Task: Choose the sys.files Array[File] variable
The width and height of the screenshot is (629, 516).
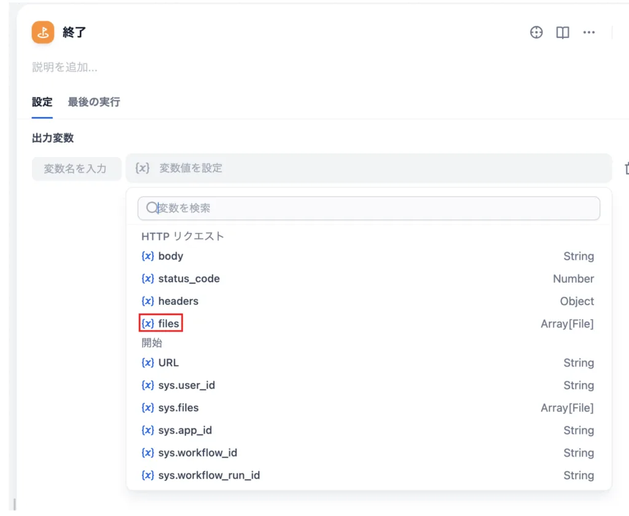Action: point(178,408)
